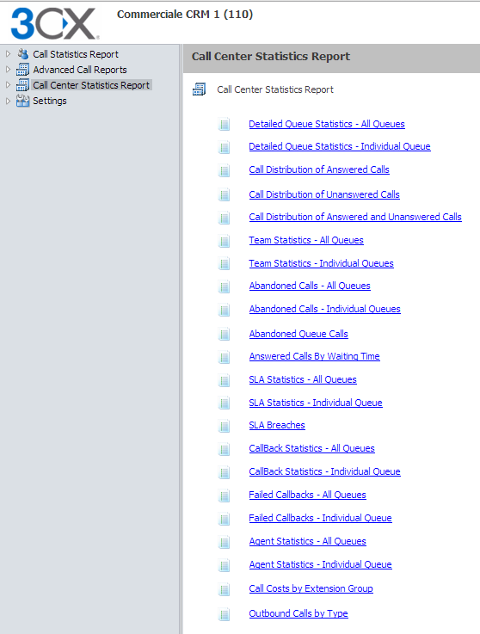Screen dimensions: 480x634
Task: Open Team Statistics - Individual Queues link
Action: tap(321, 263)
